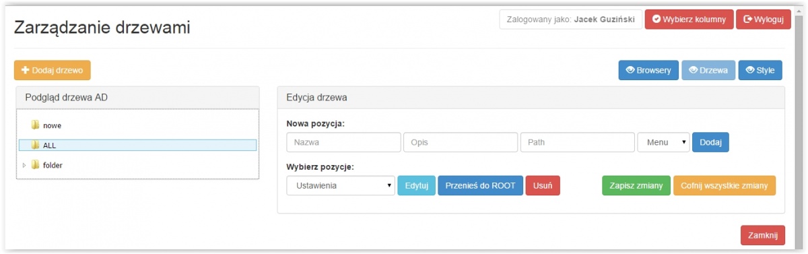Image resolution: width=808 pixels, height=254 pixels.
Task: Click the Przenieś do ROOT button
Action: tap(480, 185)
